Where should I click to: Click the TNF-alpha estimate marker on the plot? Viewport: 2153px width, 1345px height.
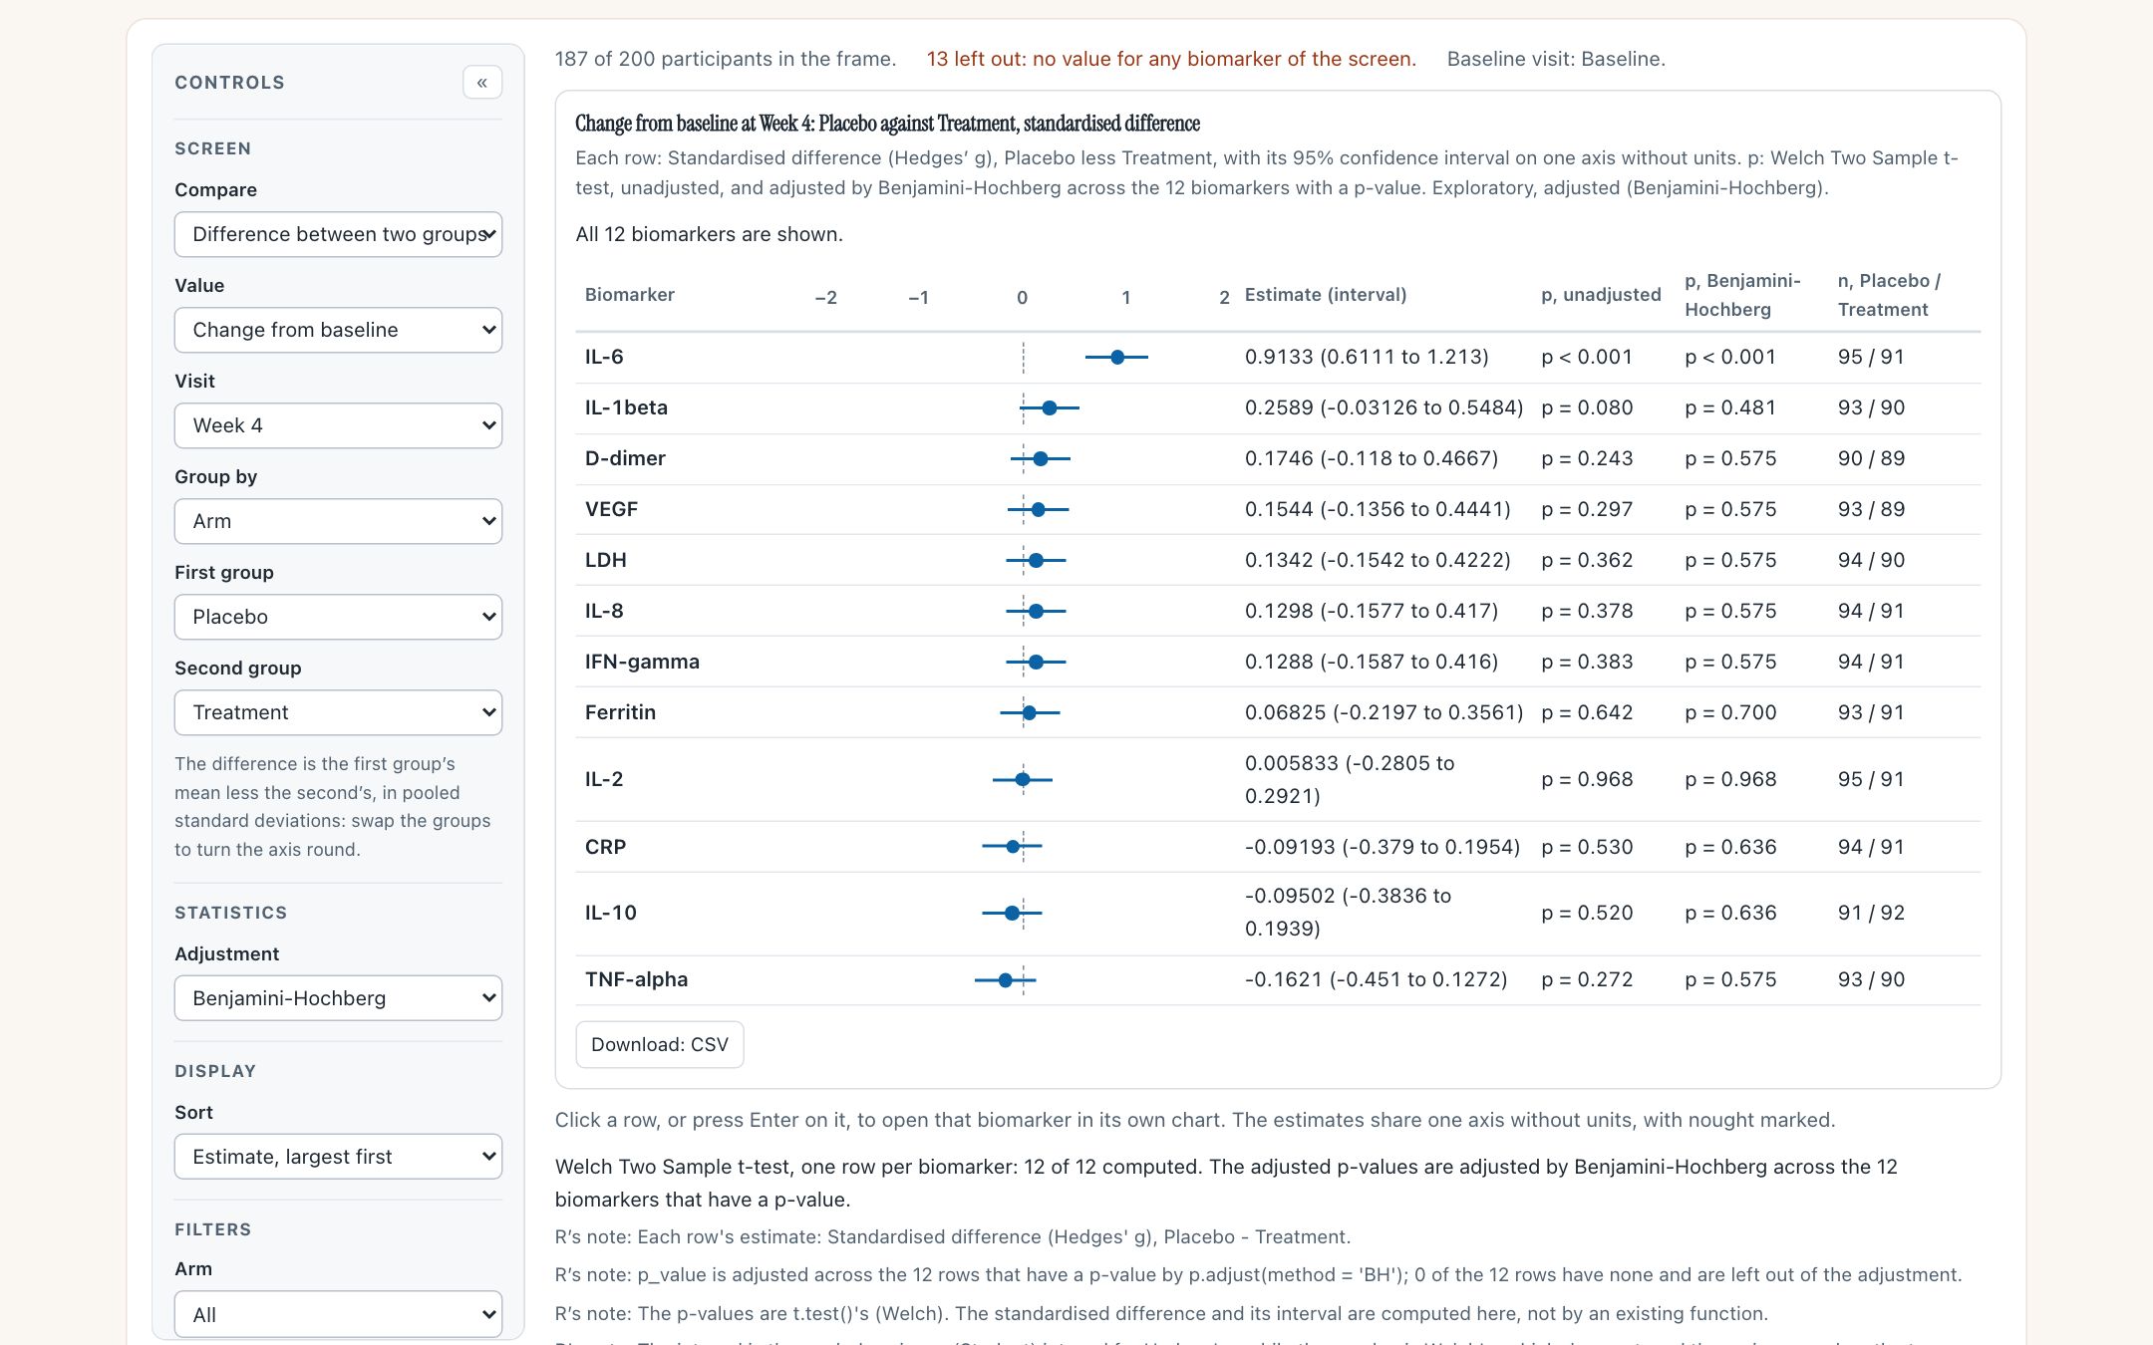1006,980
